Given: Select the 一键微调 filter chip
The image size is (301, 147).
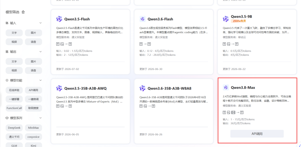Looking at the screenshot, I should coord(33,99).
